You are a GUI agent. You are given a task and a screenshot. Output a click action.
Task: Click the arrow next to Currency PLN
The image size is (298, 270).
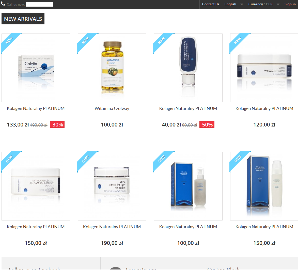point(278,4)
